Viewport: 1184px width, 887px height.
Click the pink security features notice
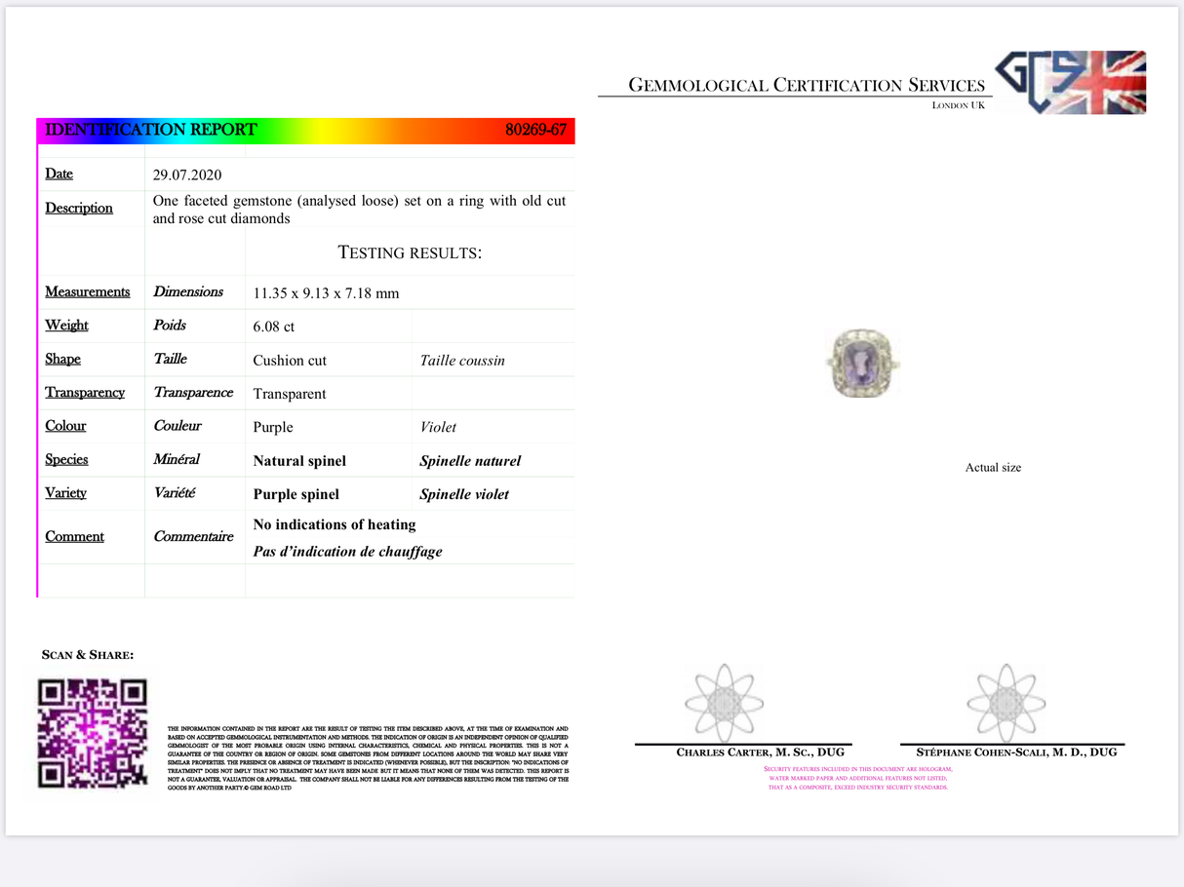(857, 778)
